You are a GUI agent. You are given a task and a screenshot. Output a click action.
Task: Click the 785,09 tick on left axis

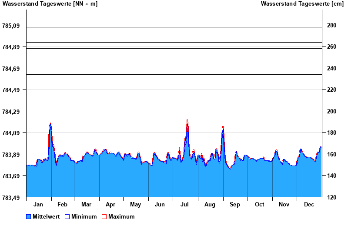[11, 26]
